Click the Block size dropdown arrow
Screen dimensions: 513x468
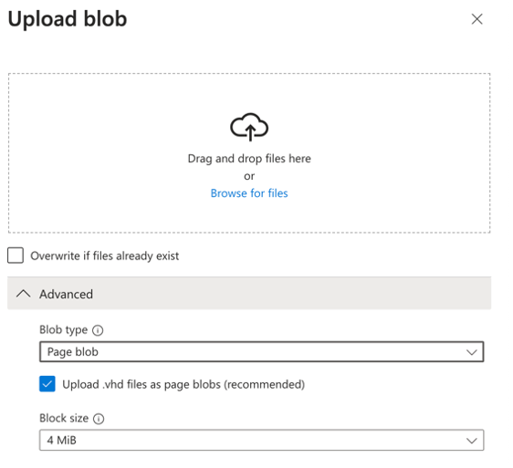(471, 441)
